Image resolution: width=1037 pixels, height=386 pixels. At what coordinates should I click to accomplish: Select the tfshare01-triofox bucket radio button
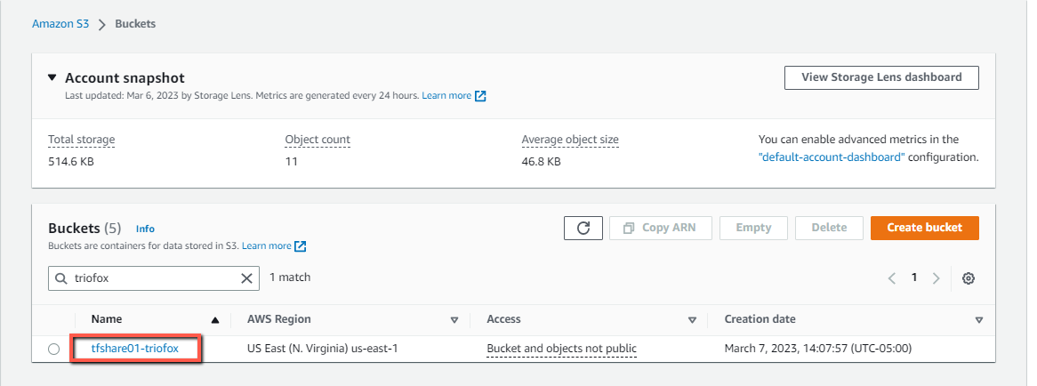53,349
